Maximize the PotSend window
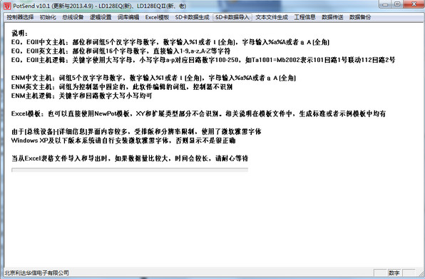The width and height of the screenshot is (425, 279). (397, 4)
